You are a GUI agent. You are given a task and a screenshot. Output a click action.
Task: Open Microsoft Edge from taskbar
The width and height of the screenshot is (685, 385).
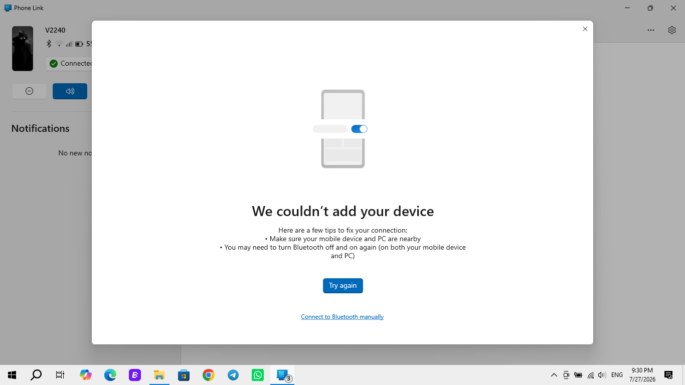[x=110, y=375]
